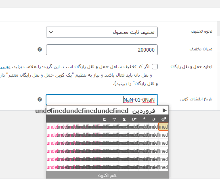Click help icon beside coupon expiry date field
This screenshot has width=220, height=179.
coord(40,100)
